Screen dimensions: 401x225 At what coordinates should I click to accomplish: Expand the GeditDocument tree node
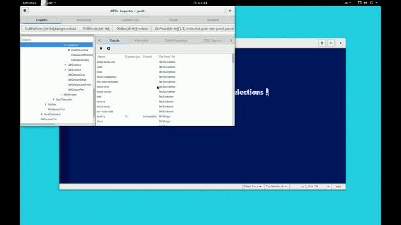coord(69,50)
